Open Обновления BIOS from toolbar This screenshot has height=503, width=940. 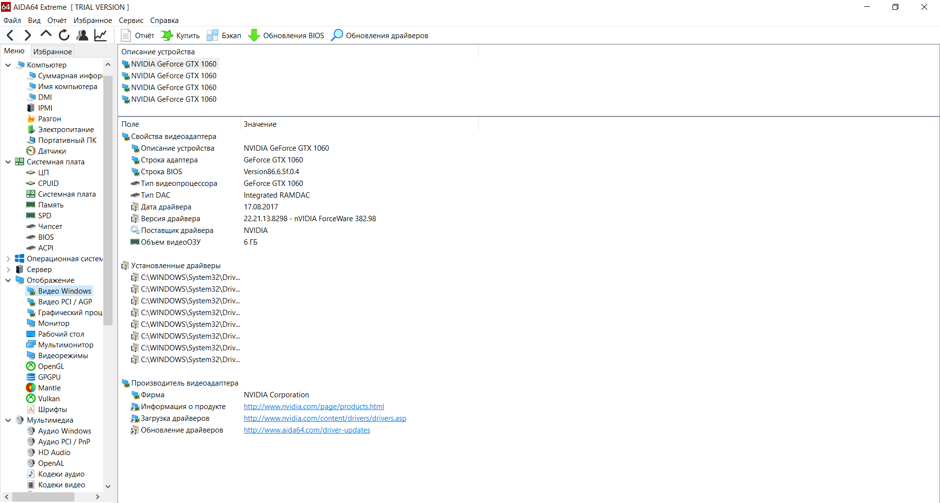click(286, 36)
